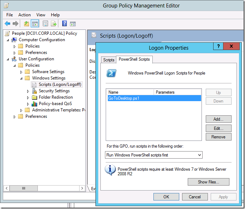This screenshot has width=245, height=209.
Task: Expand Folder Redirection tree node
Action: point(28,97)
